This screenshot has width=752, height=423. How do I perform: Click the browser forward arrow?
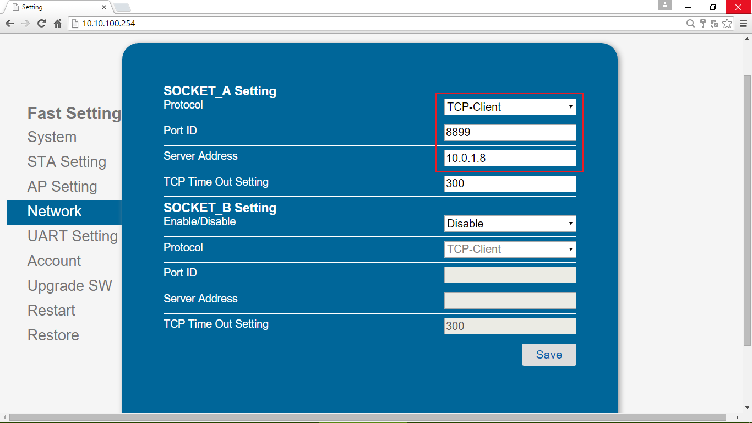(x=25, y=24)
